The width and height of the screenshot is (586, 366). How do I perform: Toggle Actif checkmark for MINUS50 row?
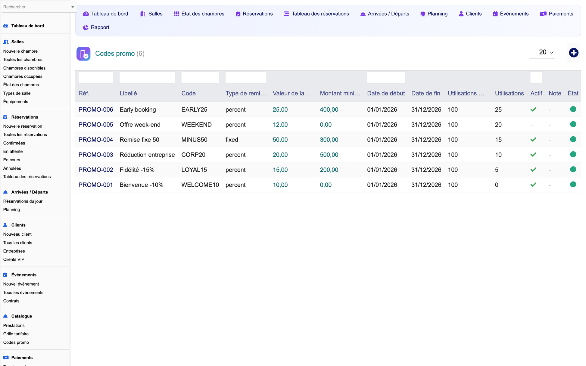pyautogui.click(x=533, y=140)
